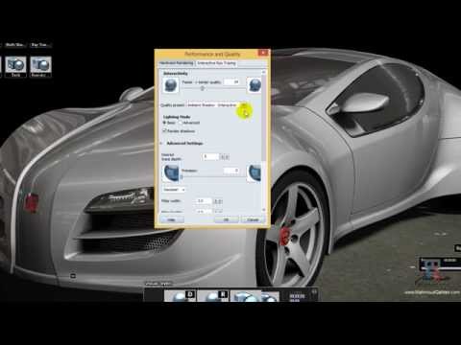The width and height of the screenshot is (461, 345).
Task: Select the Basic lighting mode radio button
Action: click(164, 123)
